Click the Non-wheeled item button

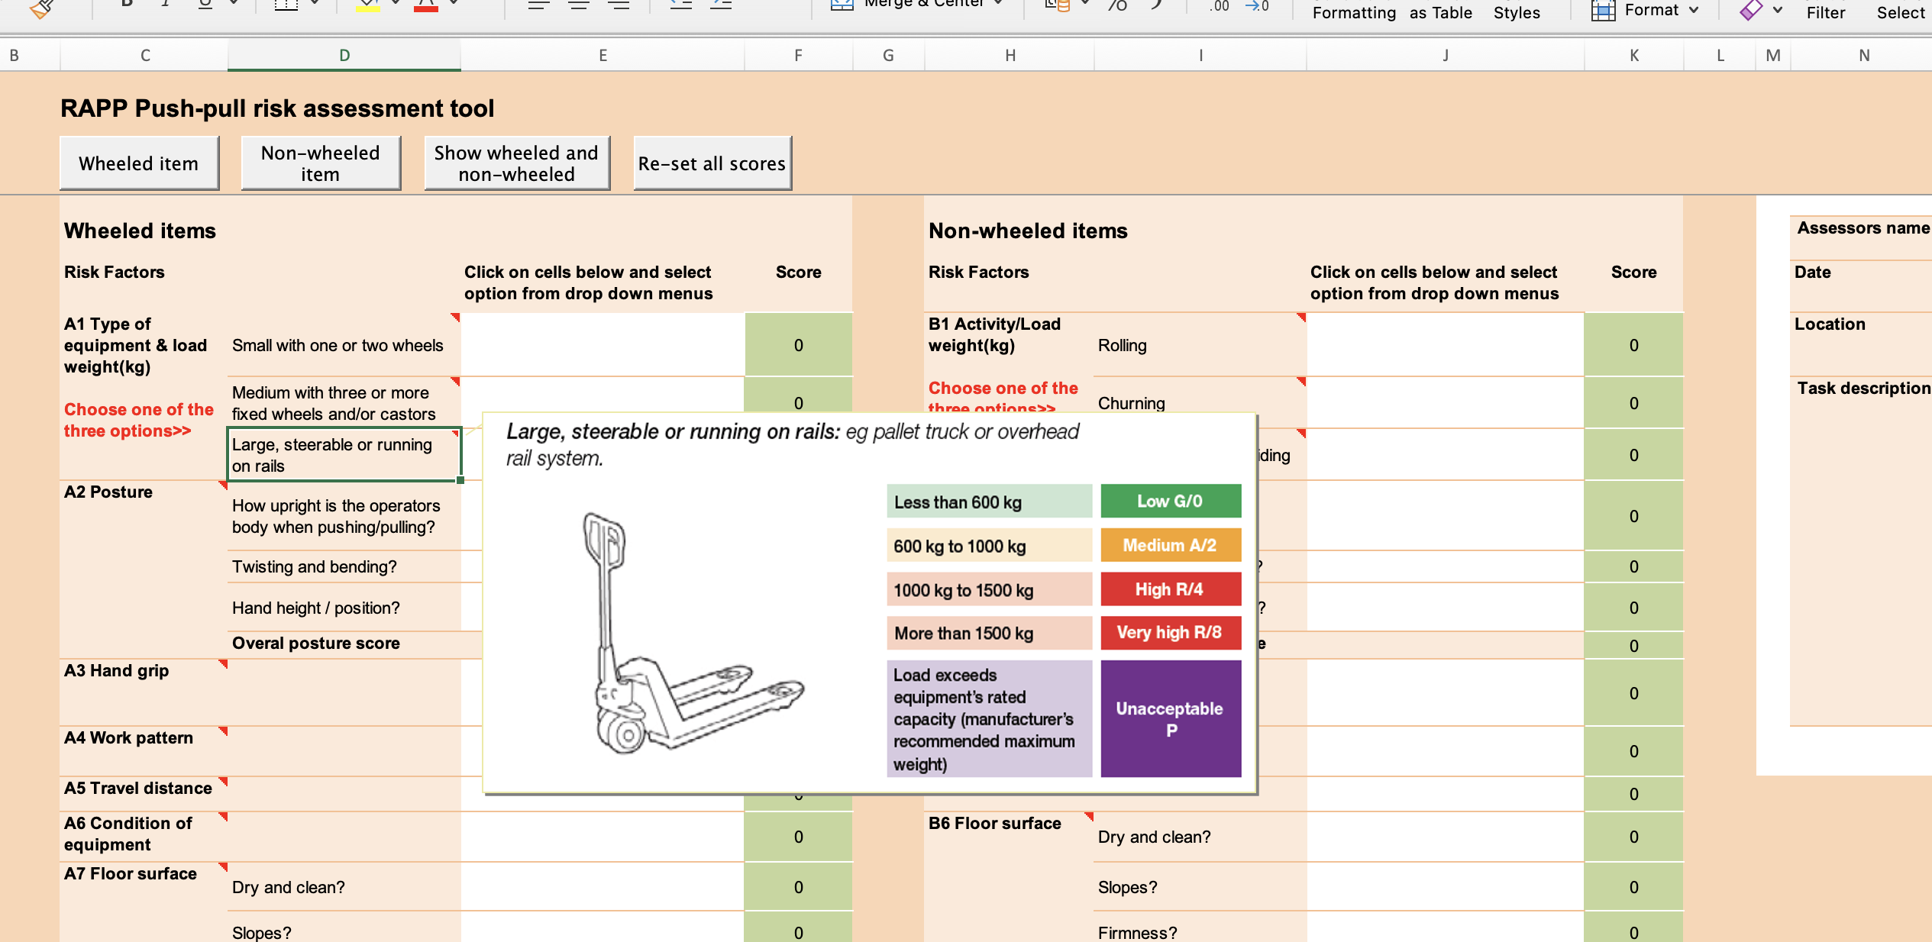point(321,163)
